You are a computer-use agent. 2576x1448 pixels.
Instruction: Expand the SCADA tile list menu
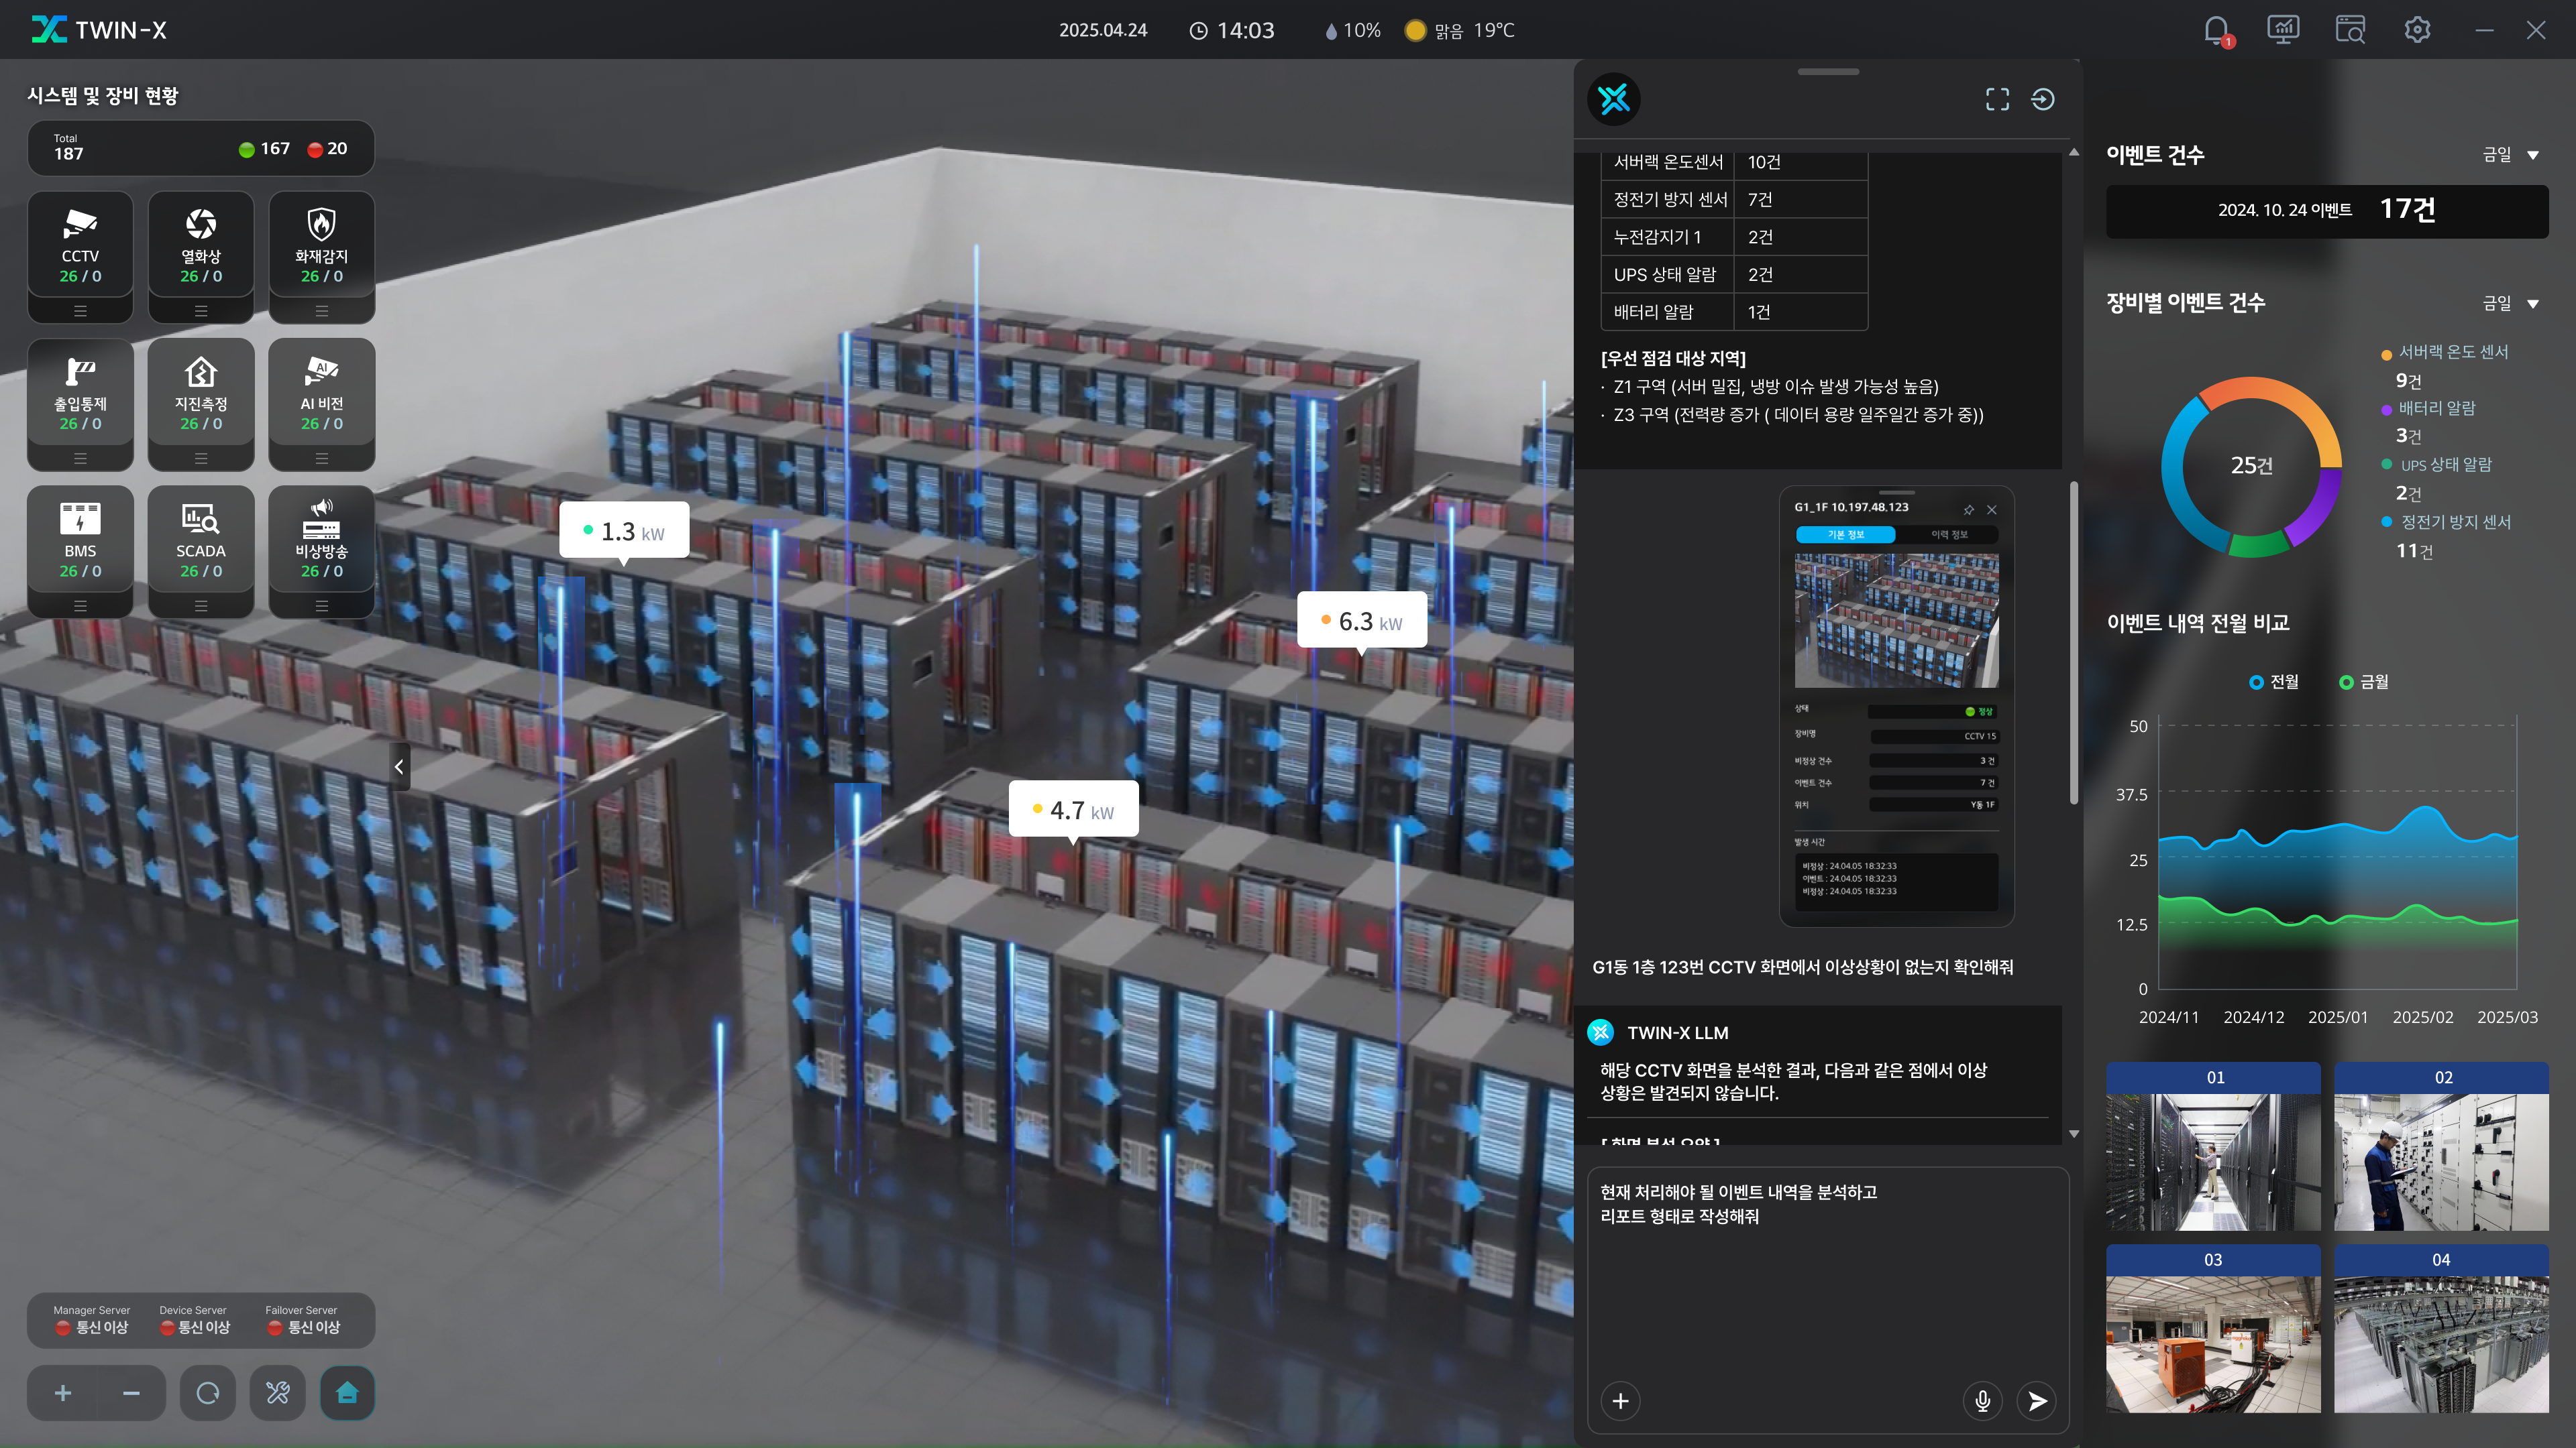[201, 605]
